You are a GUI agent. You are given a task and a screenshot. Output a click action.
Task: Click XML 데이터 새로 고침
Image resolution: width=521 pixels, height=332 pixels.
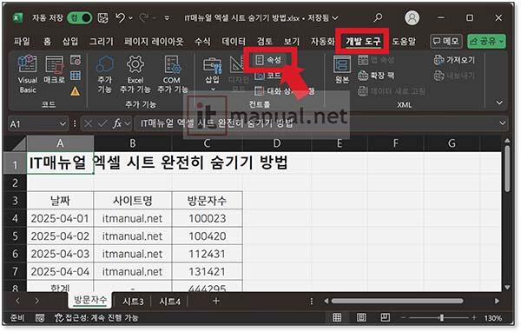(x=392, y=90)
